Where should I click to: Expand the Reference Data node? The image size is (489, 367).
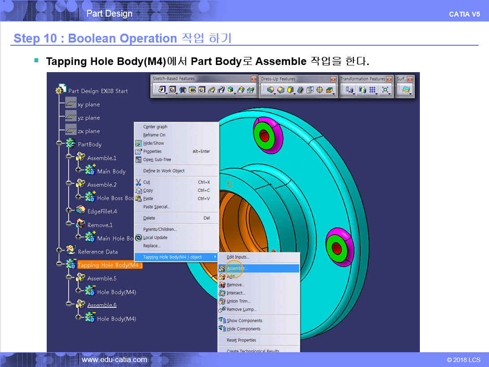pyautogui.click(x=59, y=251)
